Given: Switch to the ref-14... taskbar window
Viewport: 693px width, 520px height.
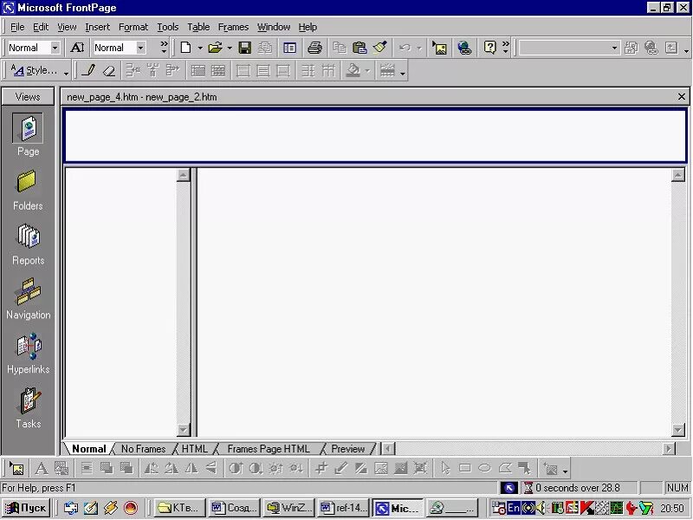Looking at the screenshot, I should point(343,508).
